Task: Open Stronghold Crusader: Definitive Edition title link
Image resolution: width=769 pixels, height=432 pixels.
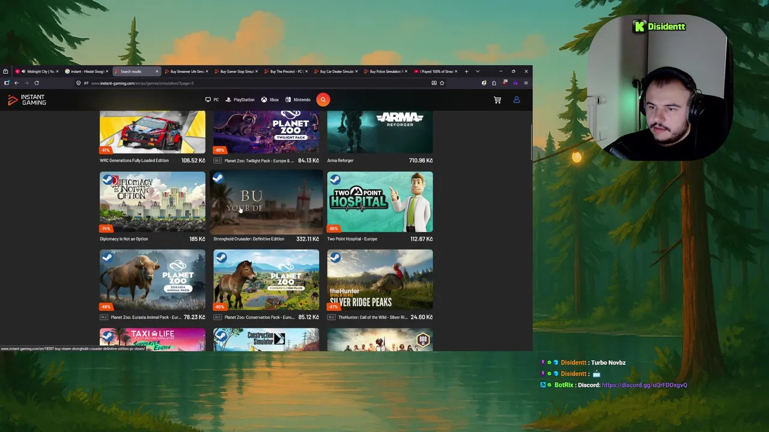Action: click(249, 239)
